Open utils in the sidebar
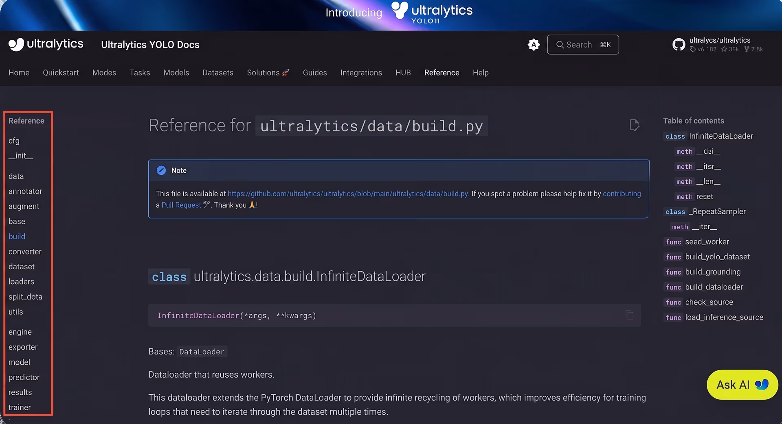The width and height of the screenshot is (782, 424). 15,312
